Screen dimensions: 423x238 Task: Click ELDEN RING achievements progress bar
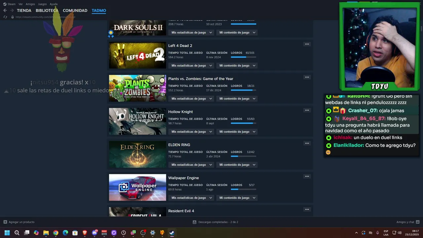(x=243, y=156)
